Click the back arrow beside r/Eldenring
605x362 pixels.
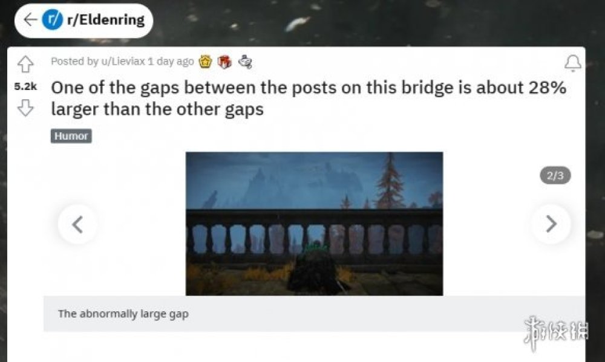click(x=30, y=20)
